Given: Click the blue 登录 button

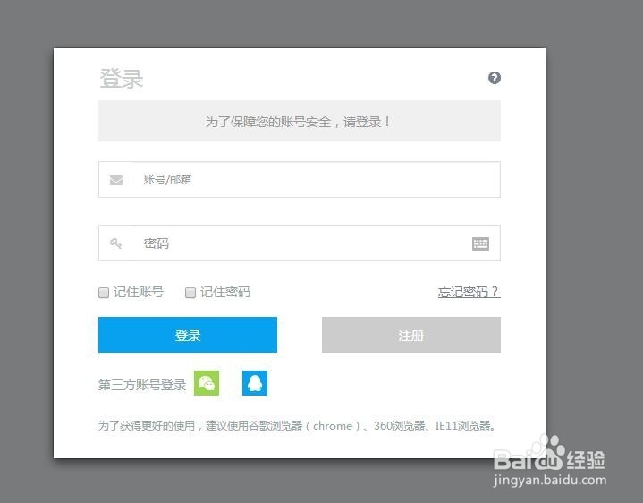Looking at the screenshot, I should [188, 335].
